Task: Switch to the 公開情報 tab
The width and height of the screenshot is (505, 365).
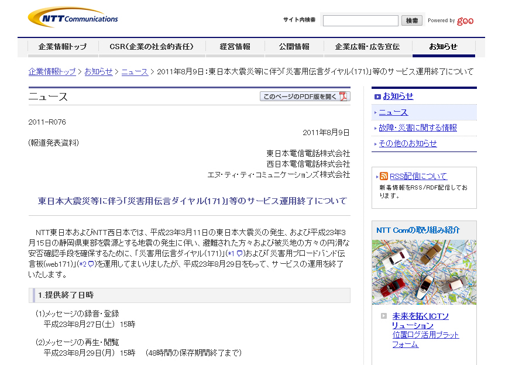Action: (x=294, y=47)
